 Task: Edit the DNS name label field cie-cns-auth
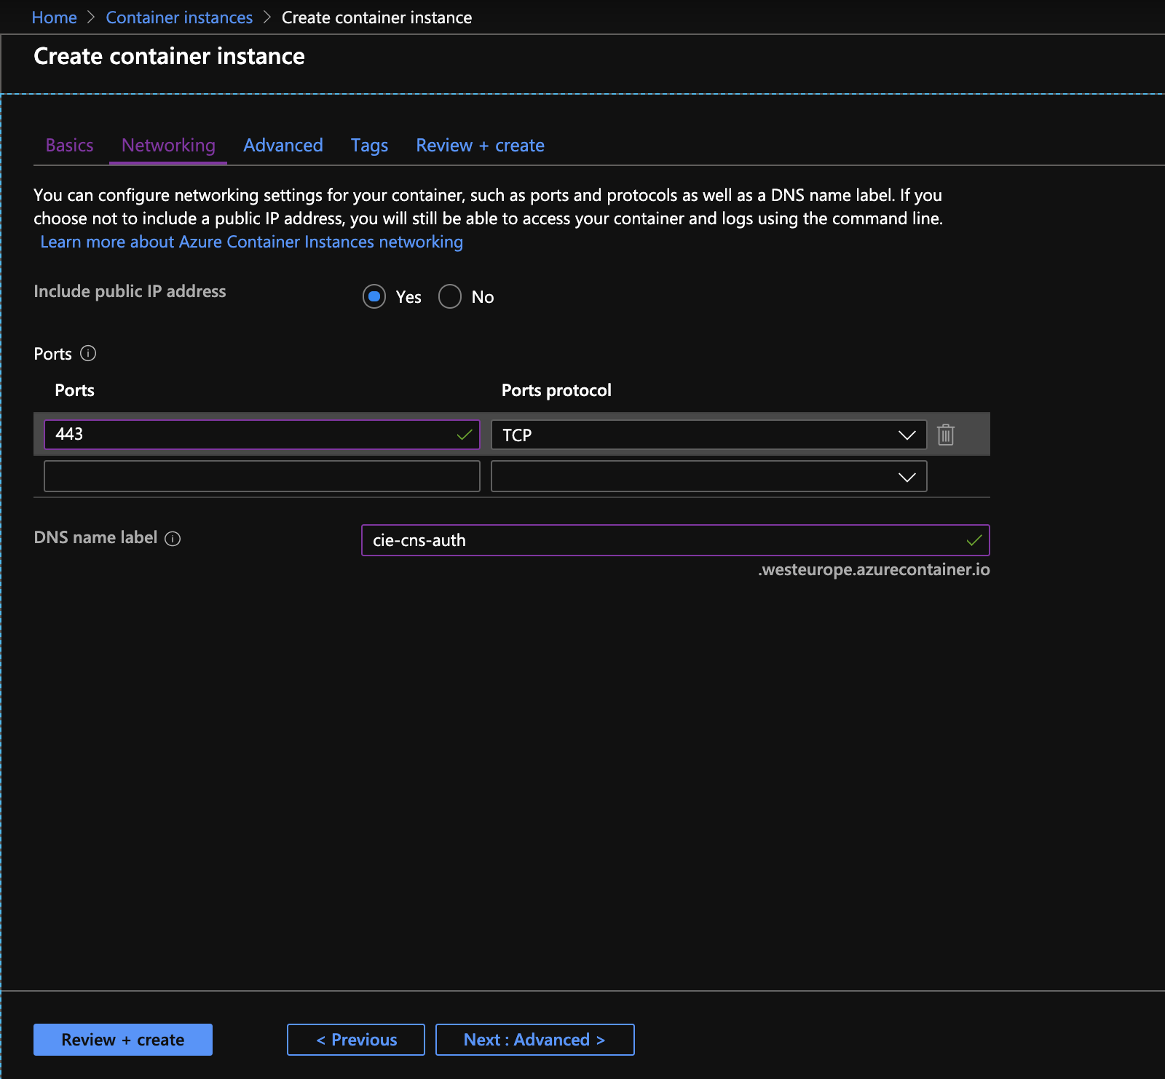tap(675, 540)
